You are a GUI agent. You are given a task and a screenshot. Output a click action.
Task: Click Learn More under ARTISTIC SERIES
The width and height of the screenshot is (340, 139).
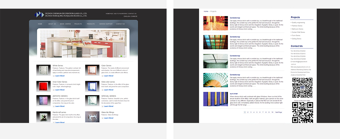tap(60, 106)
